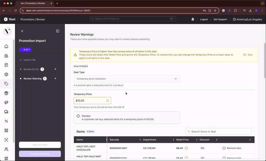
Task: Click America/Los Angeles timezone
Action: point(247,19)
